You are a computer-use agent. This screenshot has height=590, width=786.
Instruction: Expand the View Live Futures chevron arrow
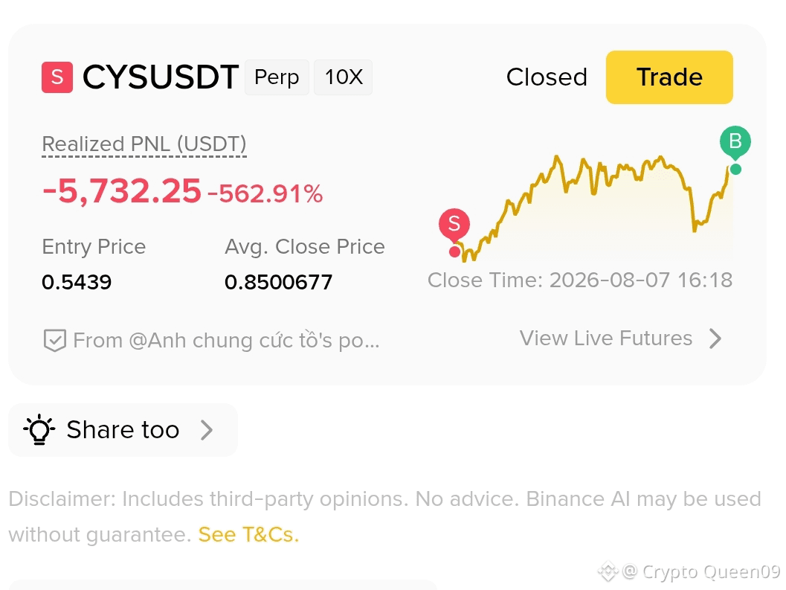(x=716, y=339)
